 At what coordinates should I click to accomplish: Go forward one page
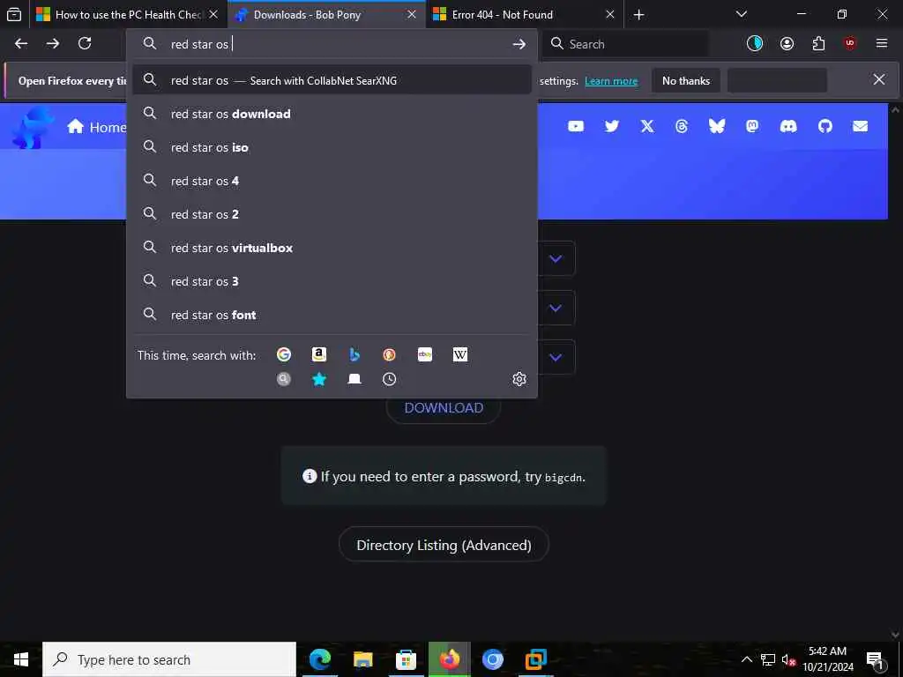pyautogui.click(x=53, y=43)
